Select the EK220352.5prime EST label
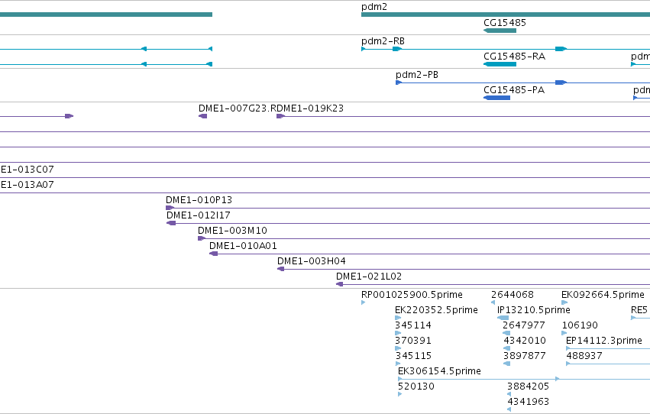 436,310
